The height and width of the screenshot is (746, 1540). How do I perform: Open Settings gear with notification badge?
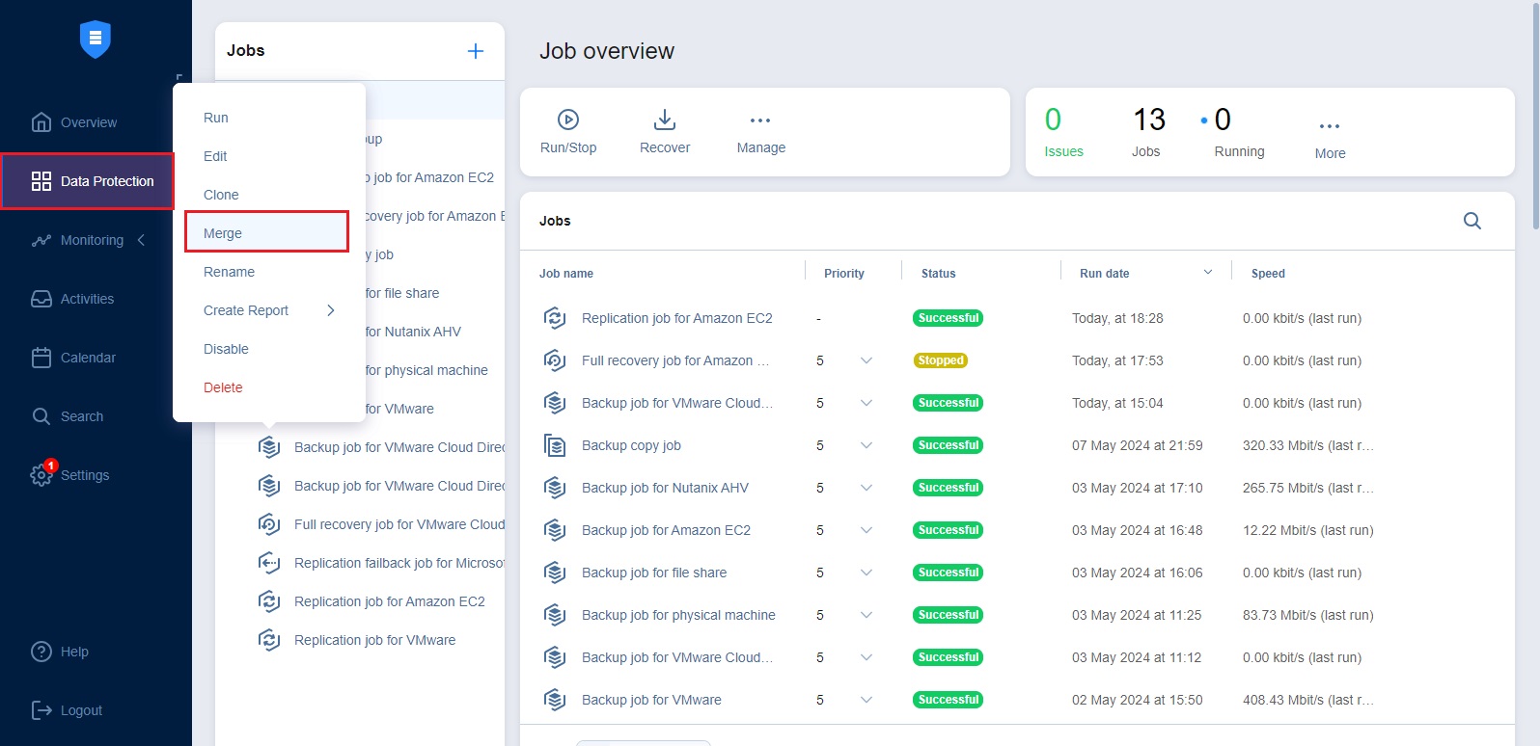[x=41, y=474]
